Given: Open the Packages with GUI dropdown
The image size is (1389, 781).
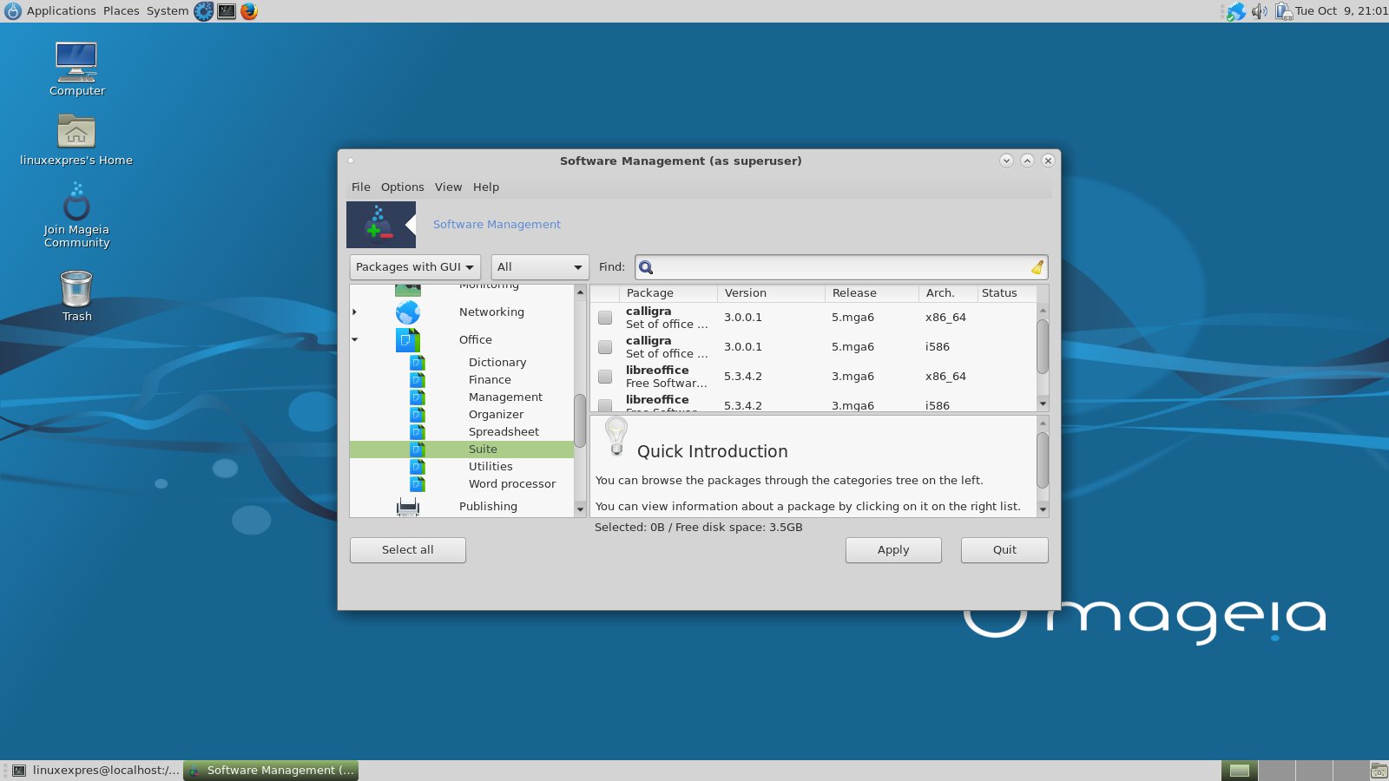Looking at the screenshot, I should point(415,267).
